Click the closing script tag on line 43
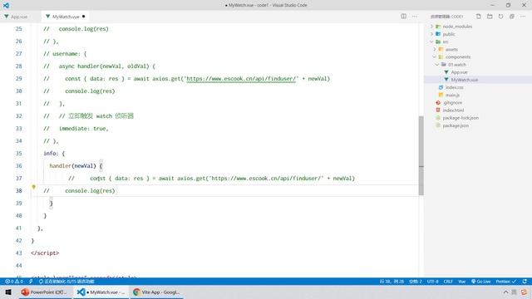The image size is (532, 299). 45,252
